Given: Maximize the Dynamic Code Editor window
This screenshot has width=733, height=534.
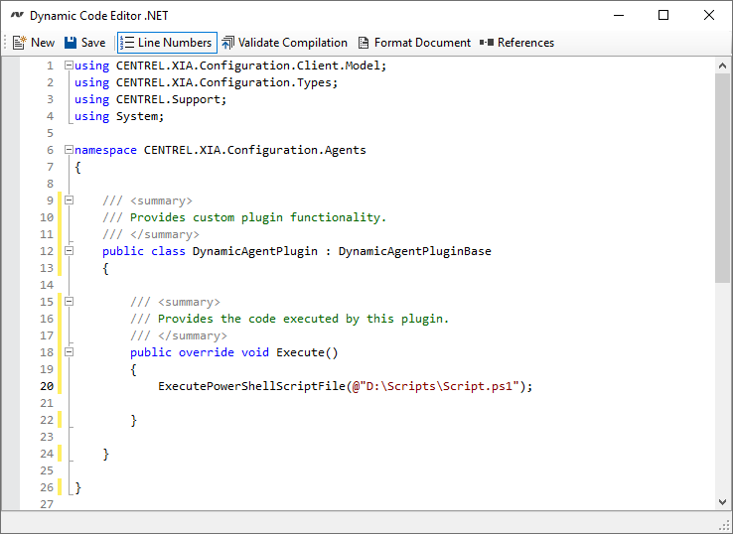Looking at the screenshot, I should pyautogui.click(x=663, y=16).
